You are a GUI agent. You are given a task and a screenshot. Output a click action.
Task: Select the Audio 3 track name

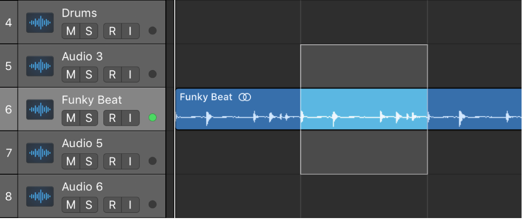[x=82, y=57]
